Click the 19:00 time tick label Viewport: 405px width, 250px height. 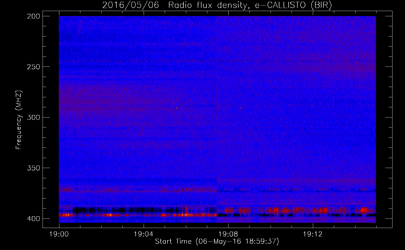[59, 234]
